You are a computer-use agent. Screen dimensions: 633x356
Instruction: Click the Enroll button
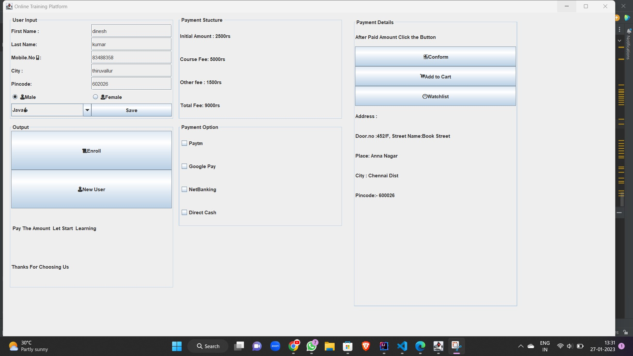click(x=91, y=151)
